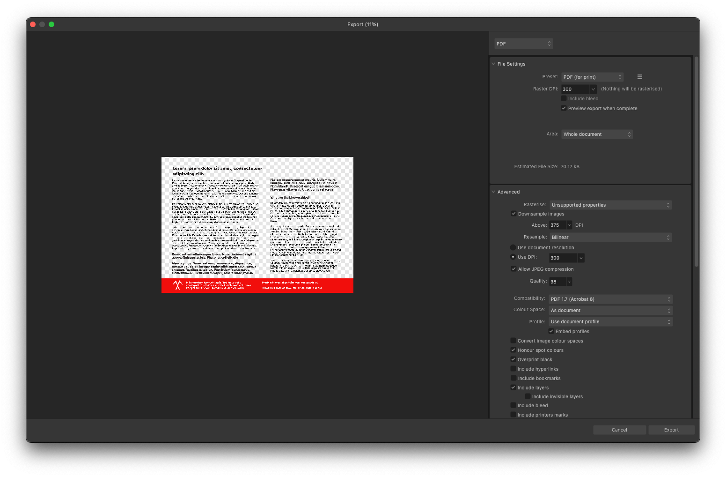Image resolution: width=726 pixels, height=477 pixels.
Task: Click the Quality field showing 98
Action: (557, 282)
